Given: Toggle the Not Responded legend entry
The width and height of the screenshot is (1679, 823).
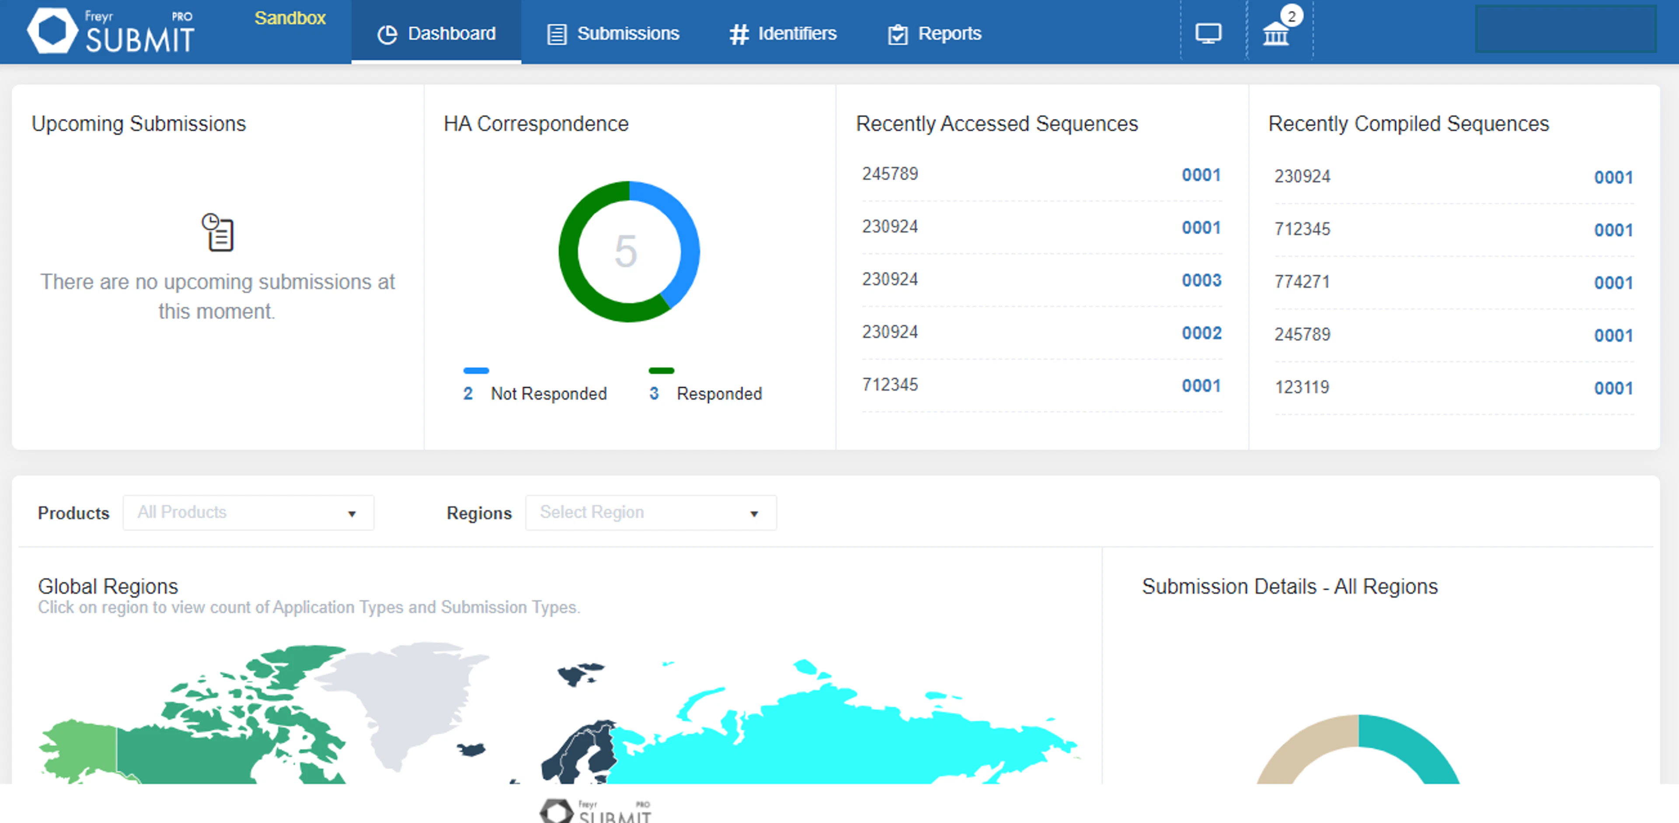Looking at the screenshot, I should click(536, 393).
